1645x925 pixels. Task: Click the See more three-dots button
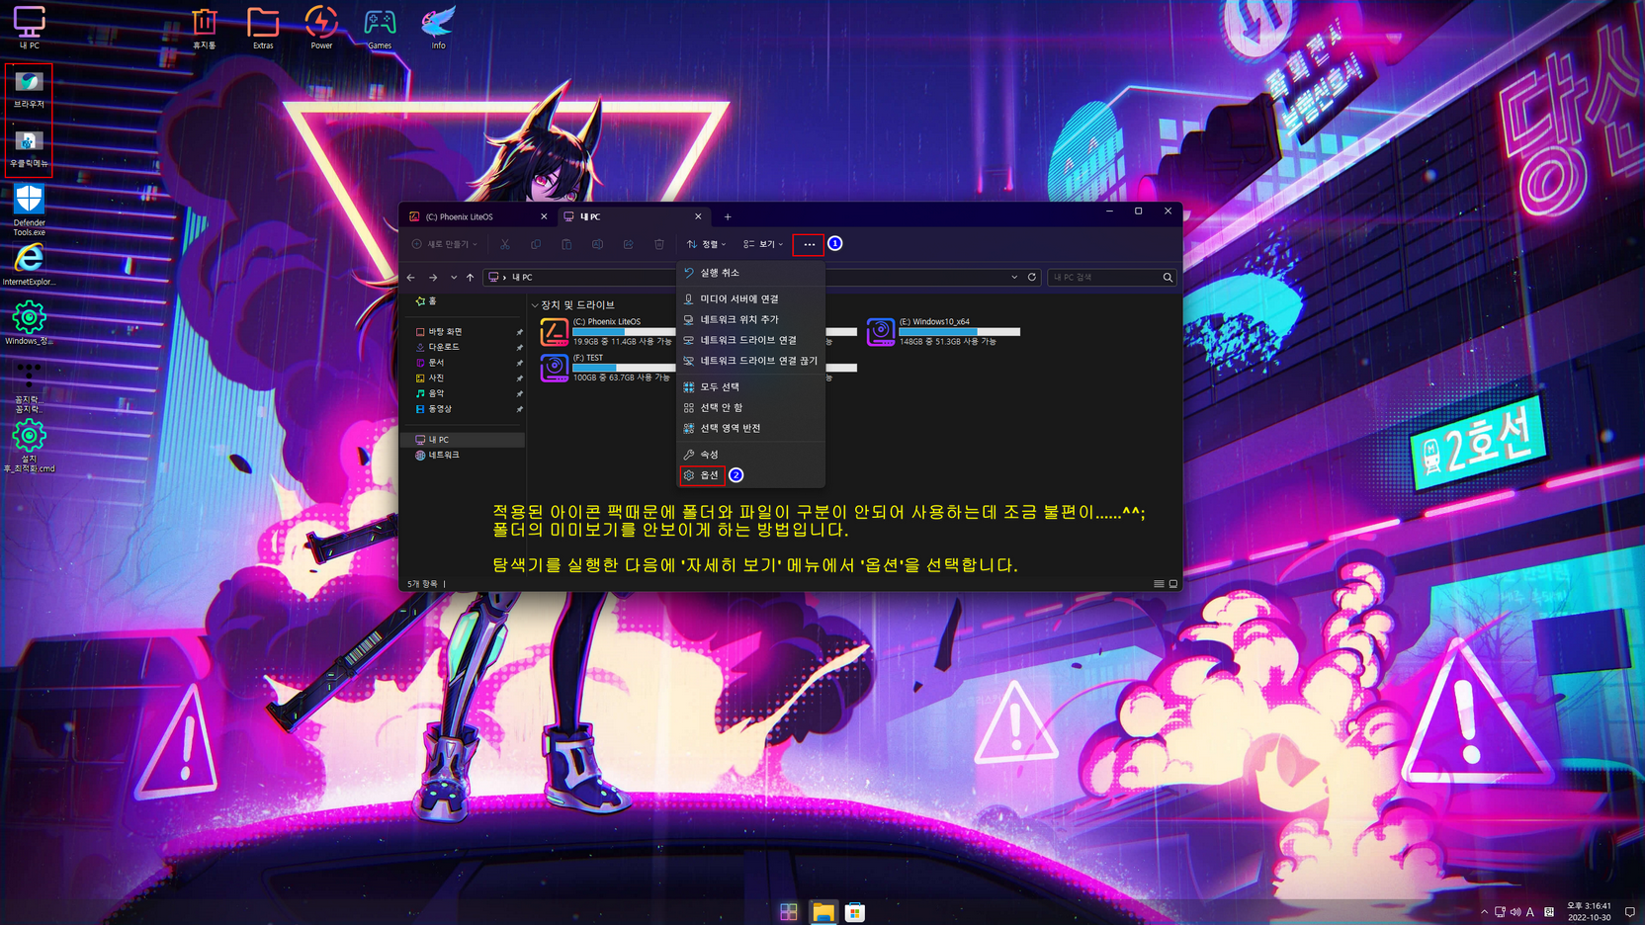tap(809, 244)
